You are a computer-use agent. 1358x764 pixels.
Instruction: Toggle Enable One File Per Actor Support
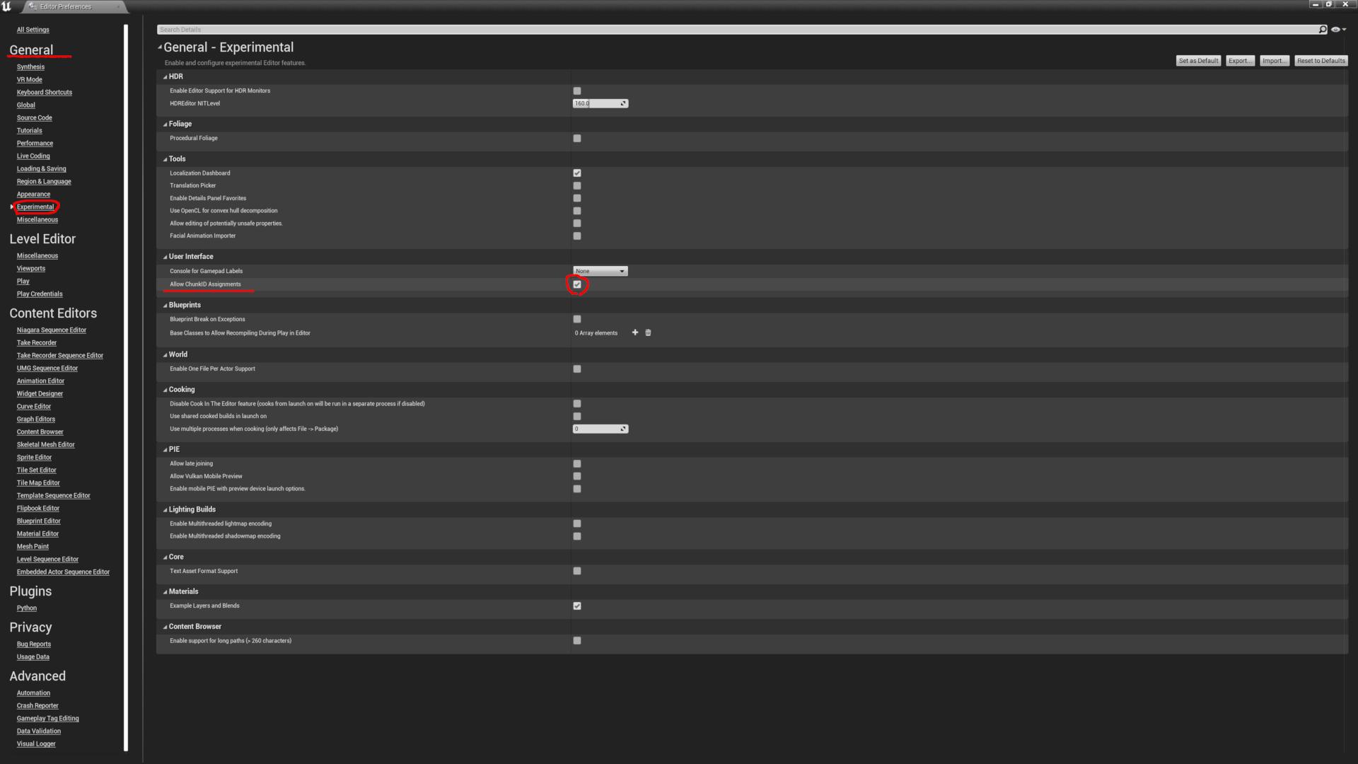click(577, 369)
